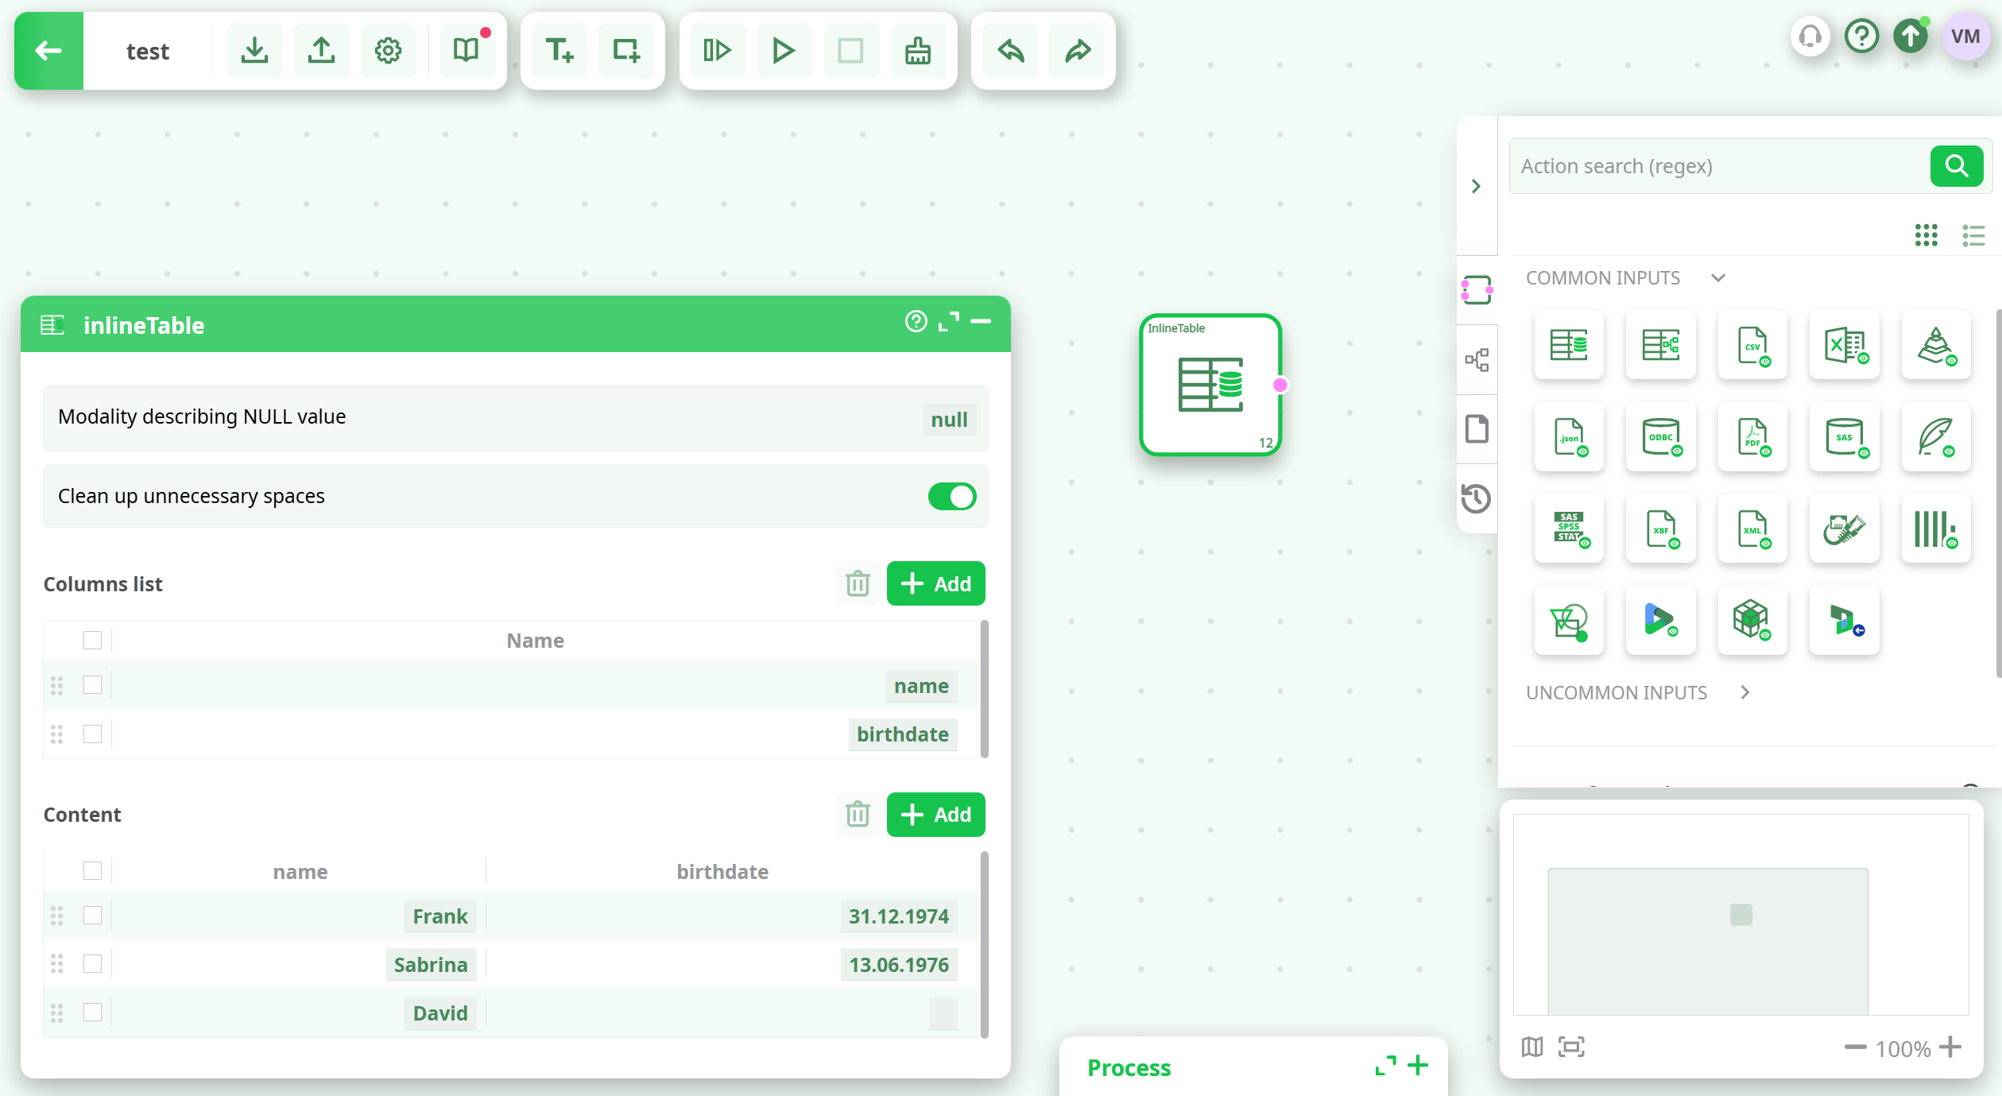
Task: Click the clear/broom icon in toolbar
Action: [918, 51]
